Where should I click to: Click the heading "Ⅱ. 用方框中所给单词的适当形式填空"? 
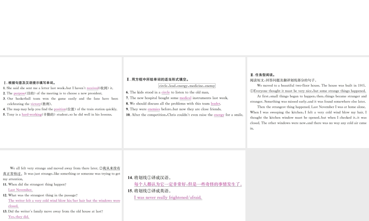point(158,80)
